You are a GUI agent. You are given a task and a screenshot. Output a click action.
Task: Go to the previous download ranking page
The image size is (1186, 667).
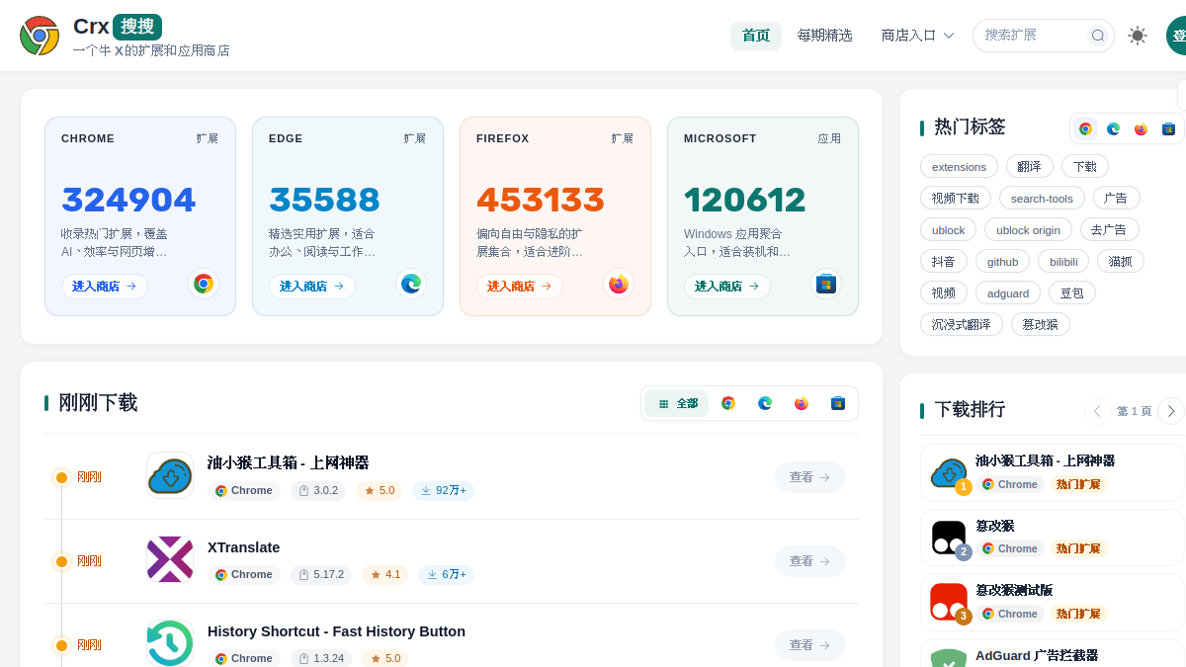pos(1097,411)
